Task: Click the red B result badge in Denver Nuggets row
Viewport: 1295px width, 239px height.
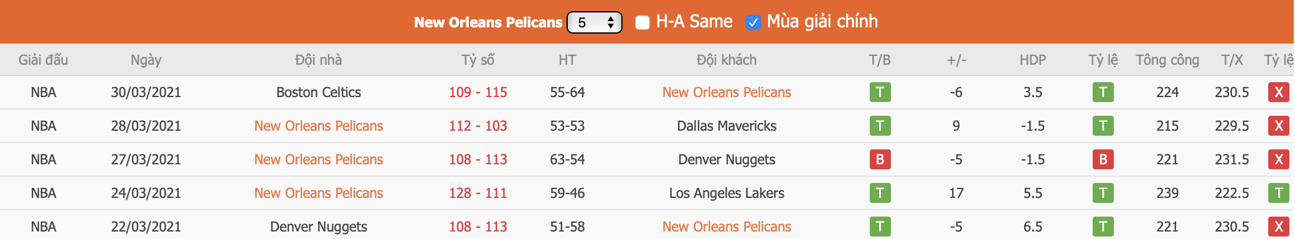Action: point(880,159)
